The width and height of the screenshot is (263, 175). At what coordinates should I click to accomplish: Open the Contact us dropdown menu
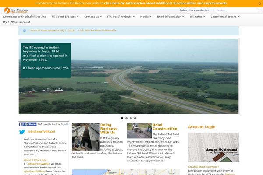click(x=93, y=17)
